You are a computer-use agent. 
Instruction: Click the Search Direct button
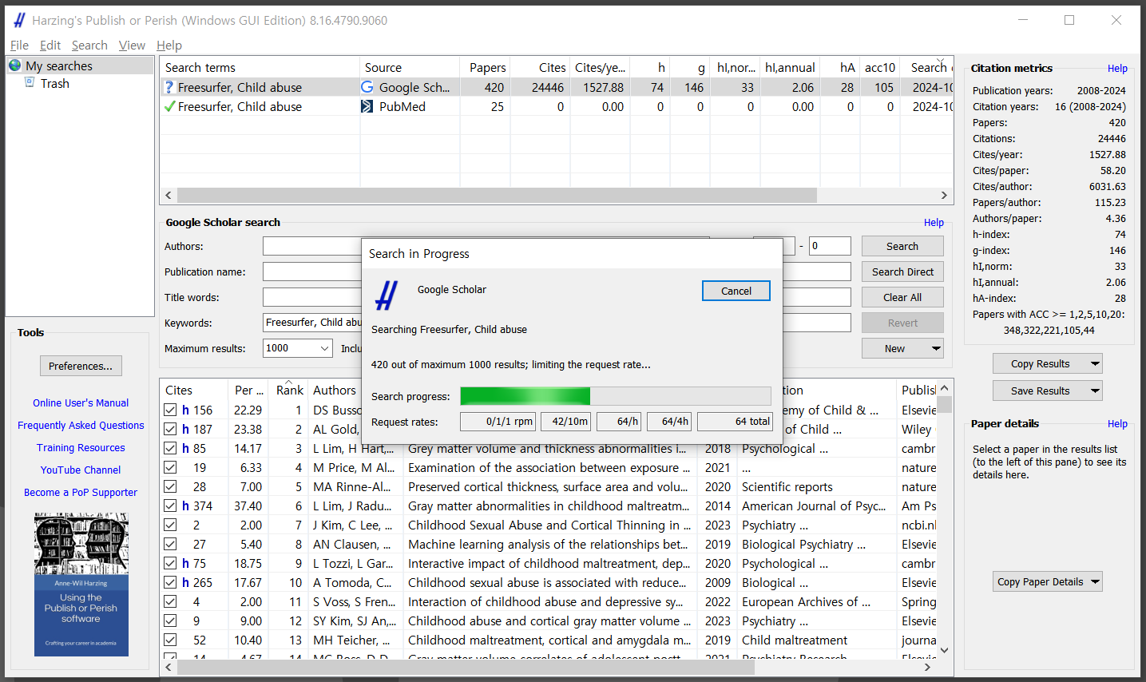pos(902,272)
